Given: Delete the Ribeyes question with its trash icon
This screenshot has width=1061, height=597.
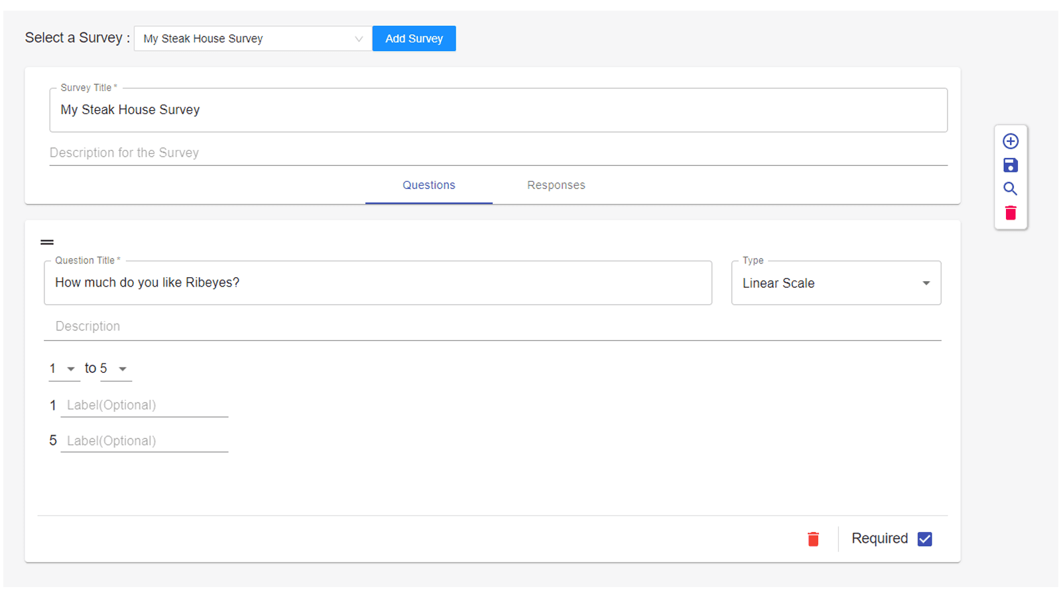Looking at the screenshot, I should pyautogui.click(x=814, y=539).
